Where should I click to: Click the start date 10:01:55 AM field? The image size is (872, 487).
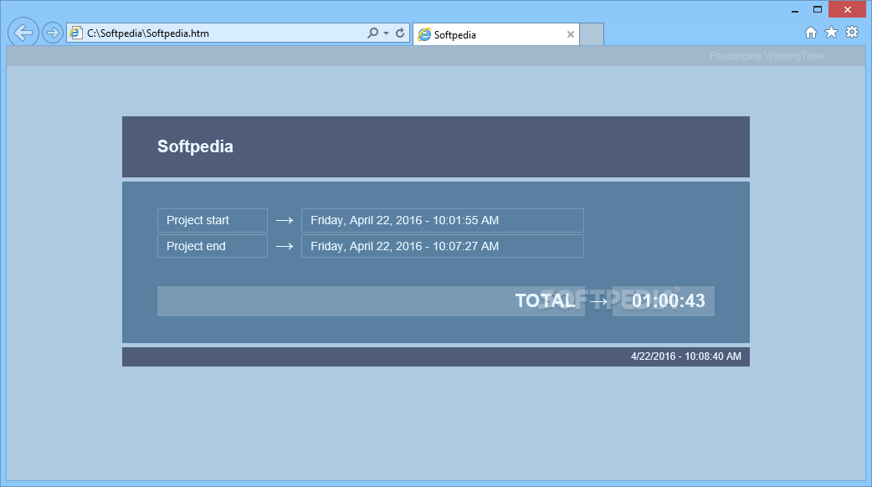(443, 220)
